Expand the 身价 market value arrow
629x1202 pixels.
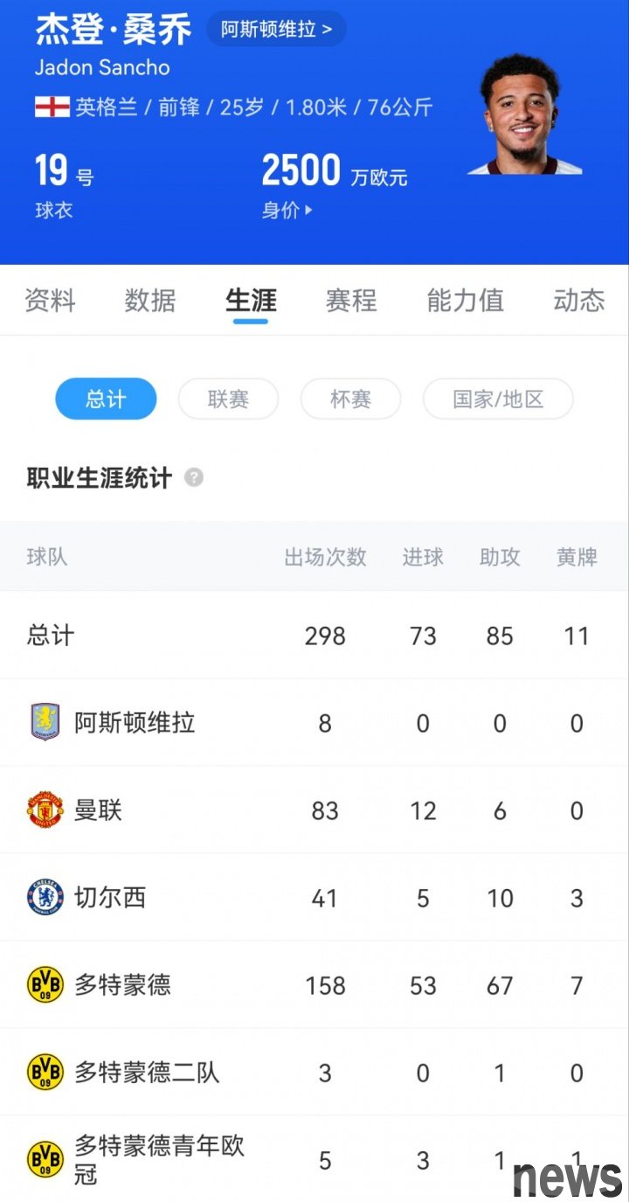tap(308, 211)
